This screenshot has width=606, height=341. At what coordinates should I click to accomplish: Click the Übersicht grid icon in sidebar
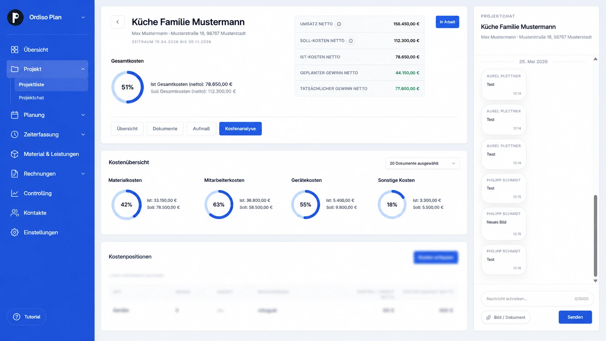(x=14, y=50)
